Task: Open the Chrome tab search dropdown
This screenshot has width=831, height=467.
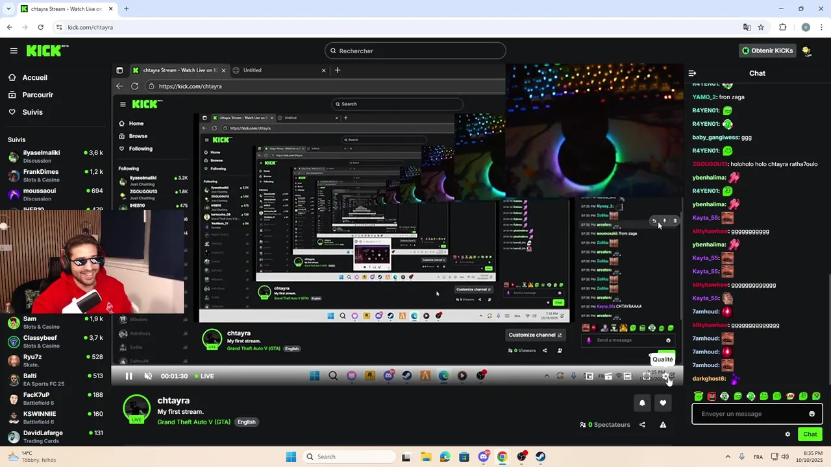Action: [x=8, y=9]
